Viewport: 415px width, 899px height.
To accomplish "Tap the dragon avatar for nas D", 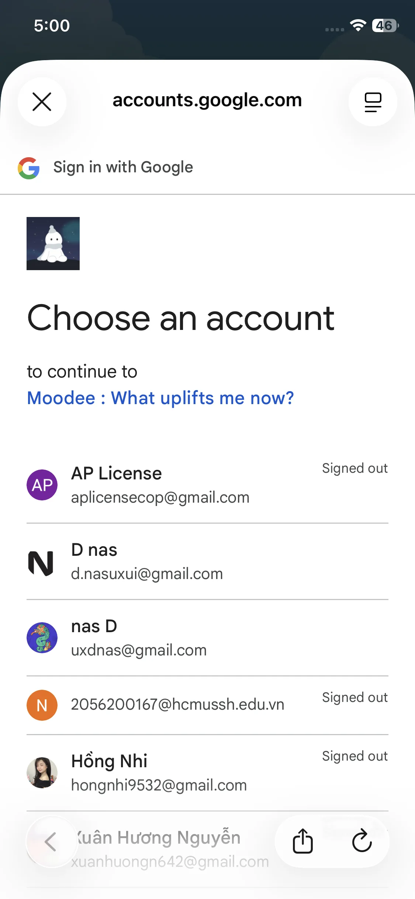I will pos(42,638).
